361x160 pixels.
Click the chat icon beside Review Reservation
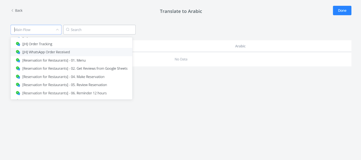(x=18, y=85)
